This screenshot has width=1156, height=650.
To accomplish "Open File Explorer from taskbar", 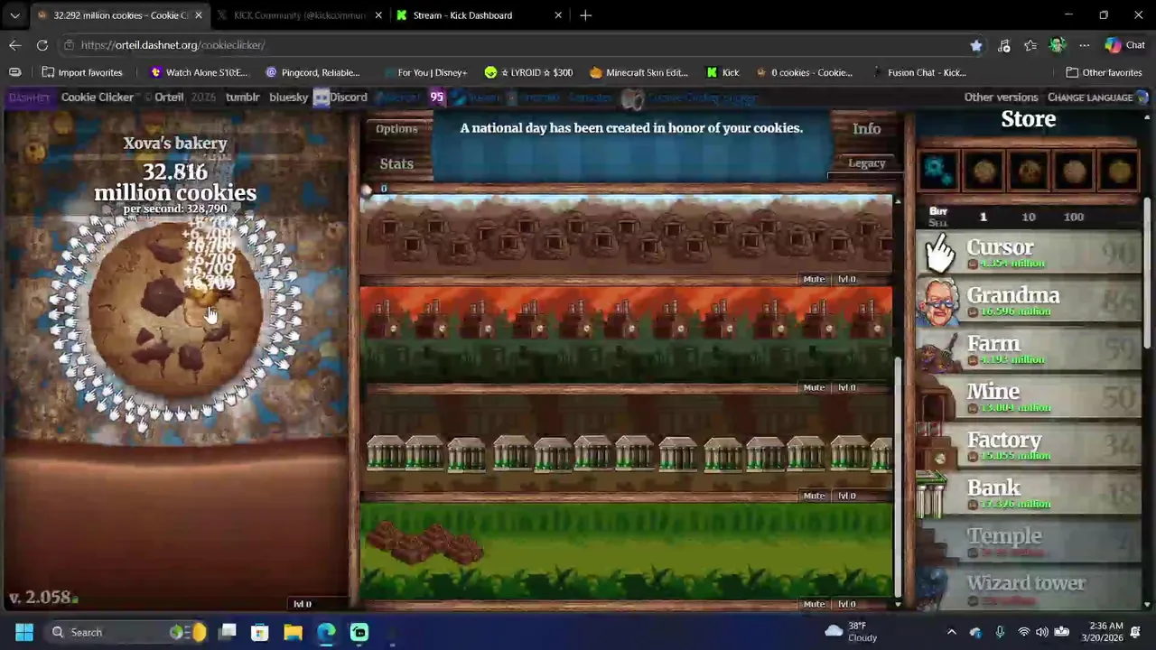I will pos(293,632).
